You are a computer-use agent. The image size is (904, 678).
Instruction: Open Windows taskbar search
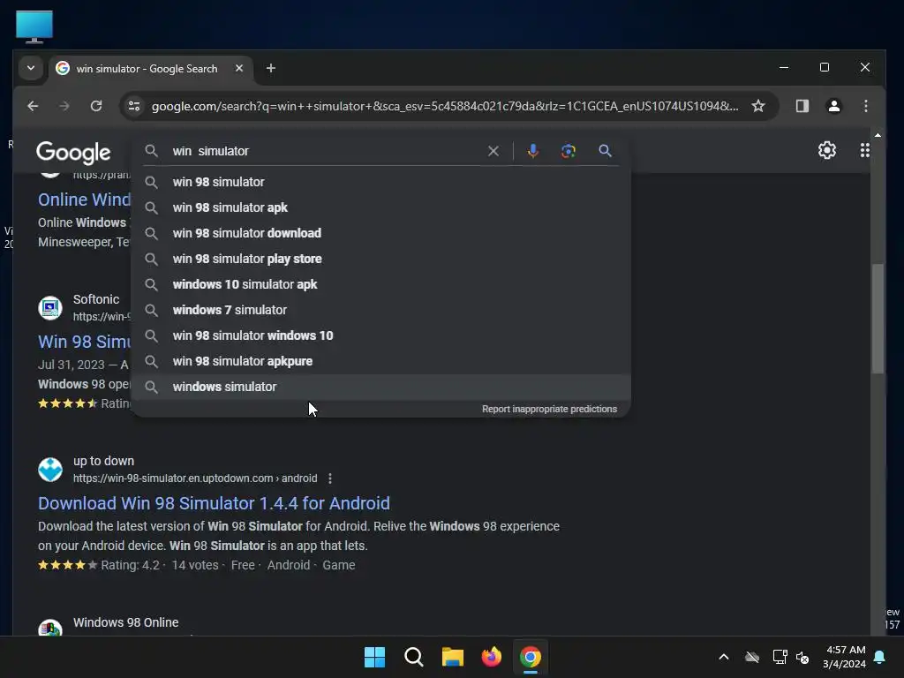413,657
